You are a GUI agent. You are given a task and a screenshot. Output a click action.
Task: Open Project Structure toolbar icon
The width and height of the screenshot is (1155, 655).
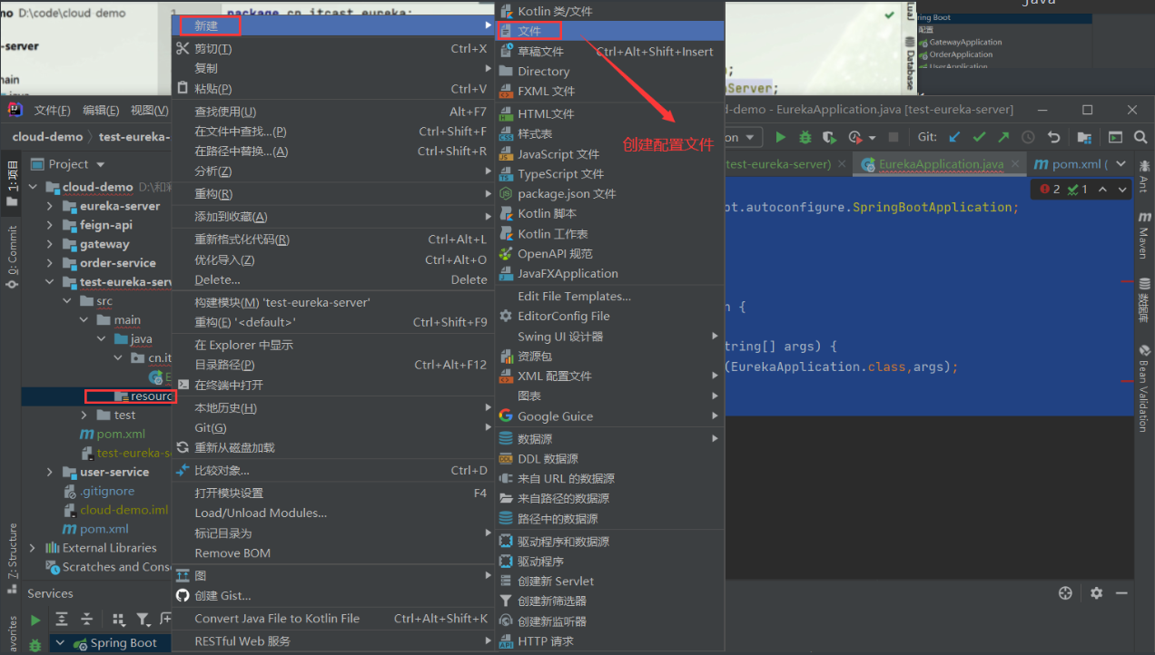1084,137
